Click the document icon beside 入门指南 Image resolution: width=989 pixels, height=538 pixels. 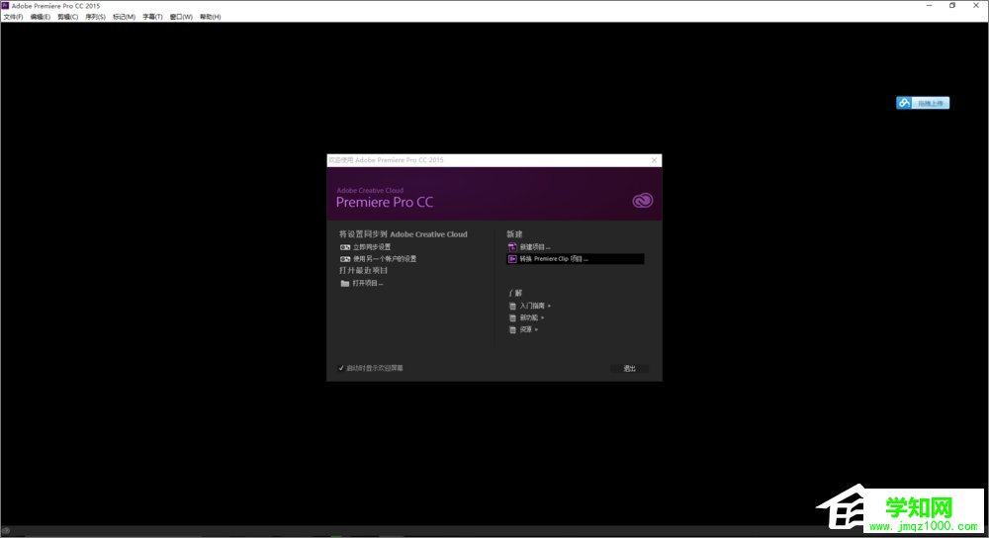[512, 306]
